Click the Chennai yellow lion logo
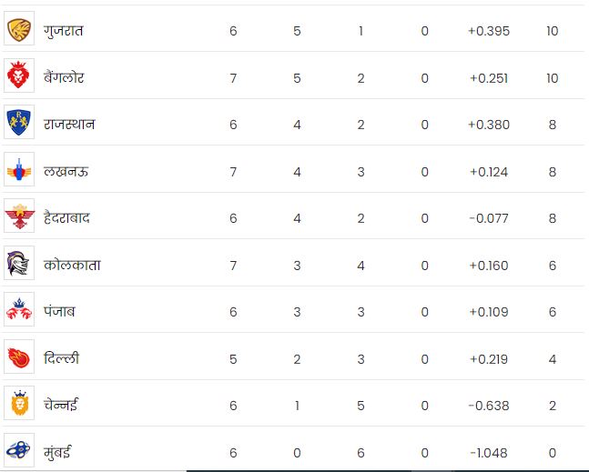 point(19,405)
